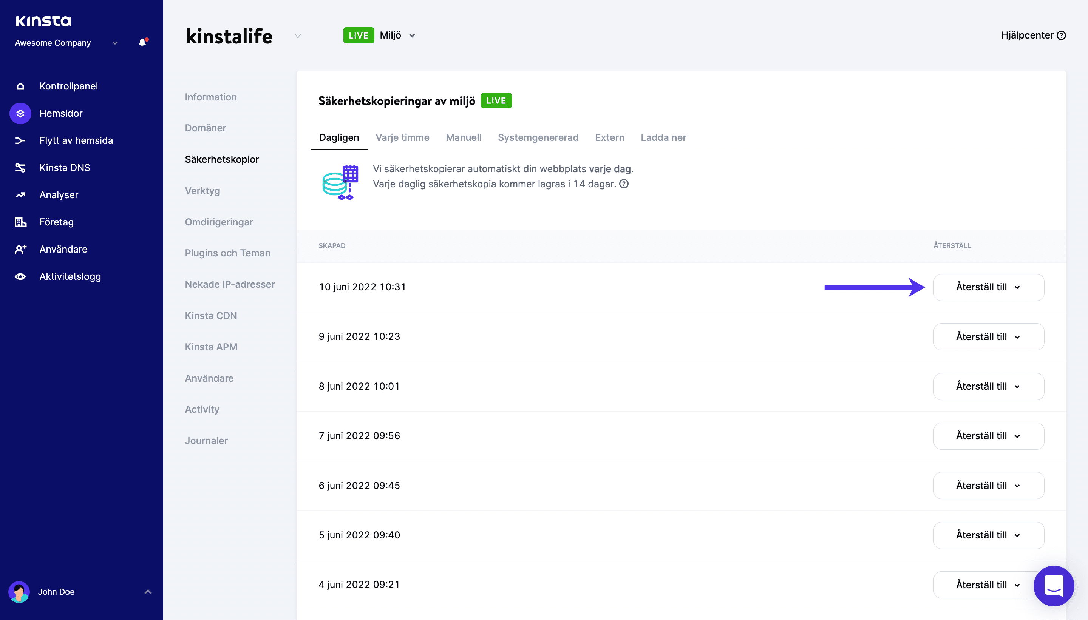The image size is (1088, 620).
Task: Open Hemsidor in sidebar
Action: tap(61, 113)
